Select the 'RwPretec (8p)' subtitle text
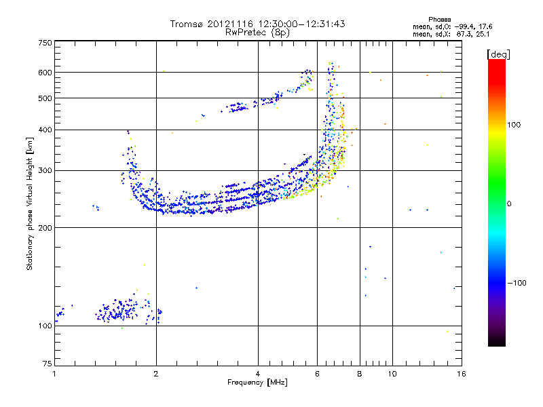543x407 pixels. tap(257, 33)
